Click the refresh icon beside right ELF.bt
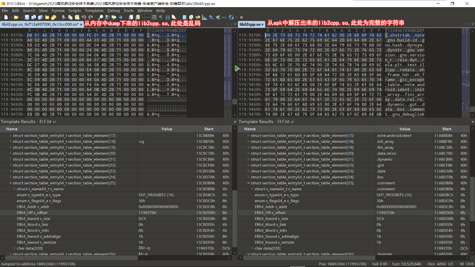475x267 pixels. (x=292, y=122)
